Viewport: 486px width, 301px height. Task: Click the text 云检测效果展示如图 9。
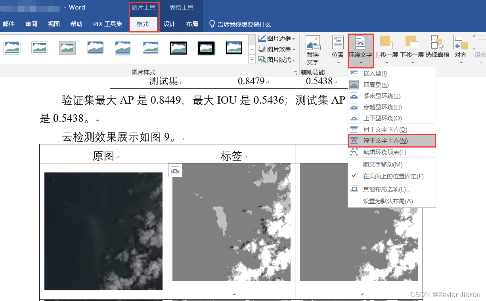[119, 137]
